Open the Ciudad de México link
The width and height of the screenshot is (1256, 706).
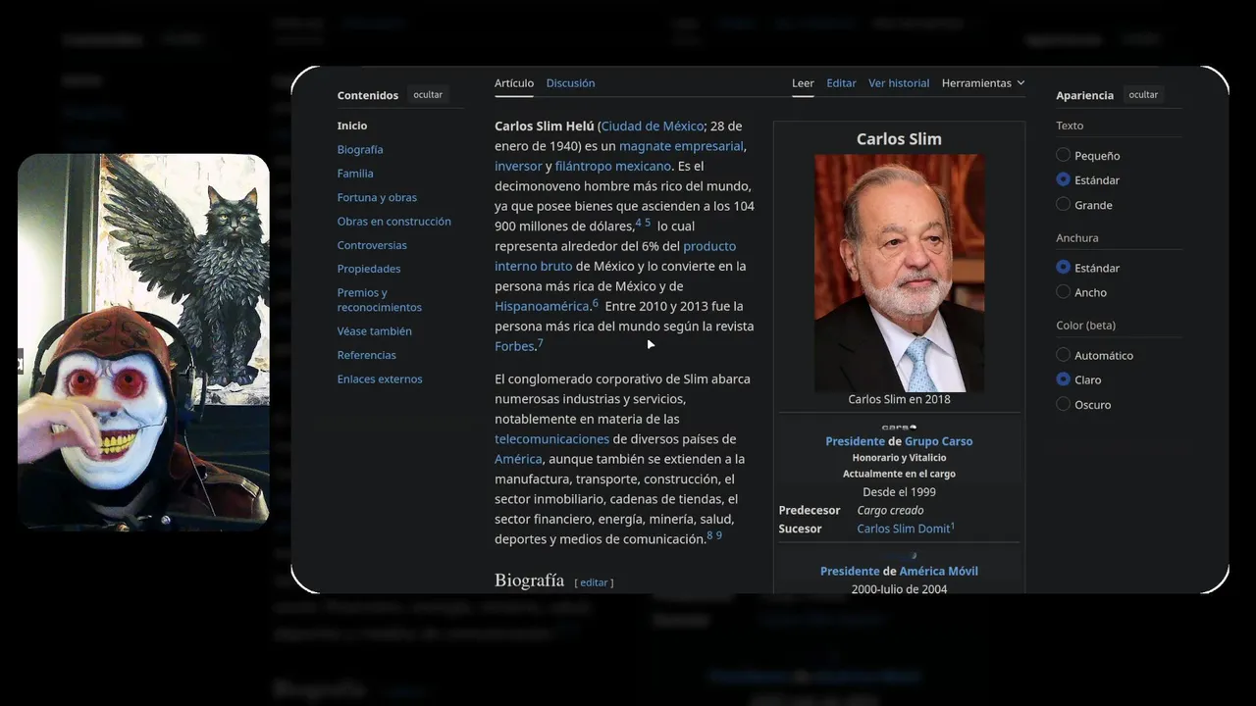[x=653, y=126]
